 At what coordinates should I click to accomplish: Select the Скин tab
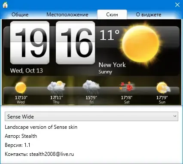(x=112, y=15)
